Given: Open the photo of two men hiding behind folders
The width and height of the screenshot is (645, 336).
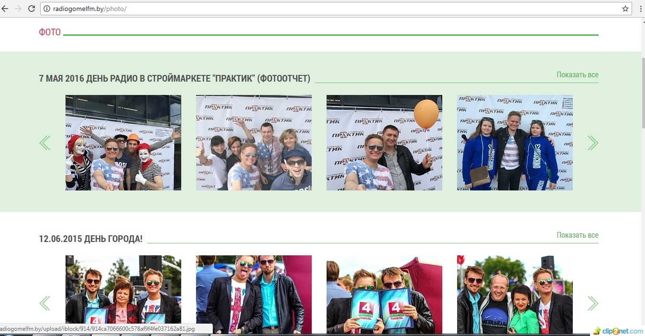Looking at the screenshot, I should [x=384, y=294].
